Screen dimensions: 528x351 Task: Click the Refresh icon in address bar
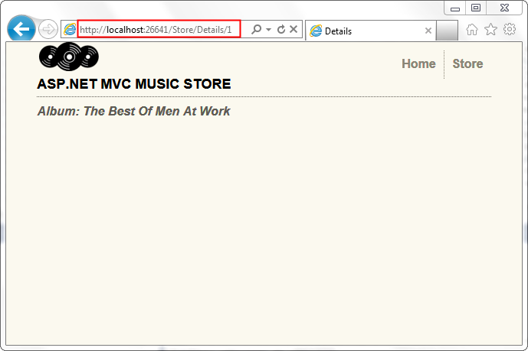pyautogui.click(x=281, y=30)
